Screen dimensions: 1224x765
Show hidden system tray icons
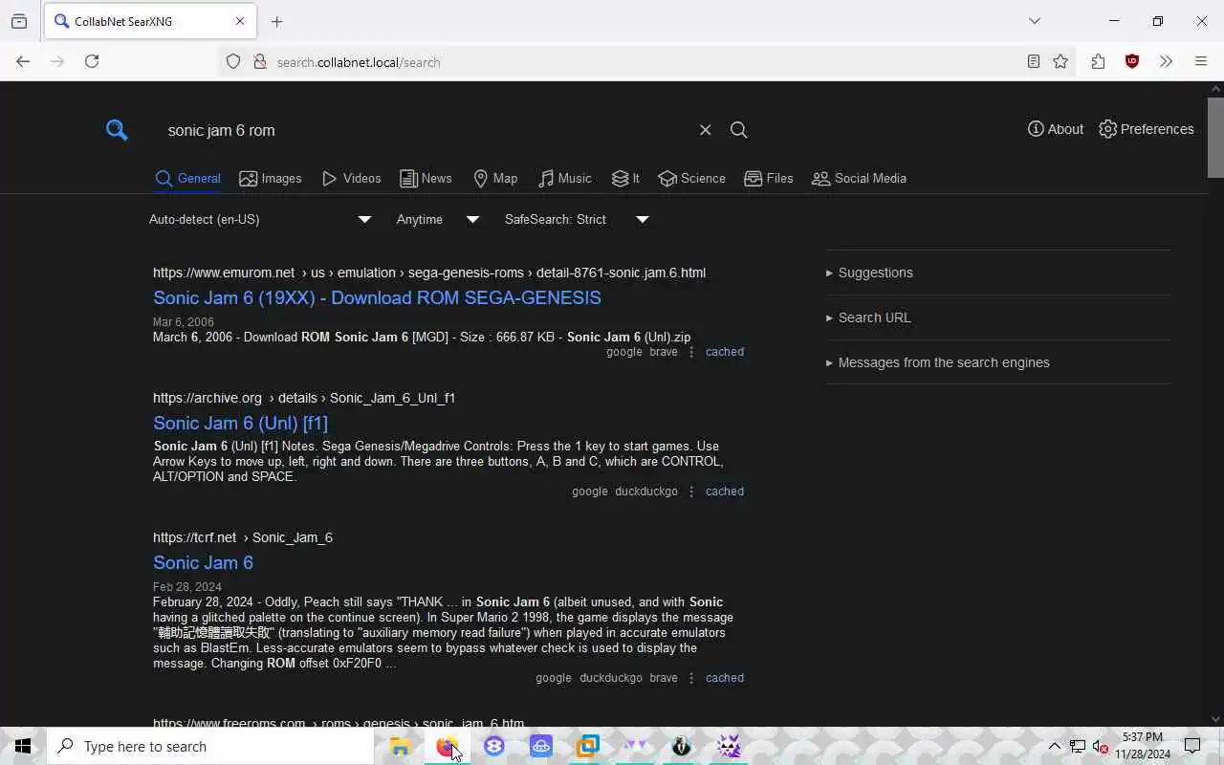pos(1054,746)
